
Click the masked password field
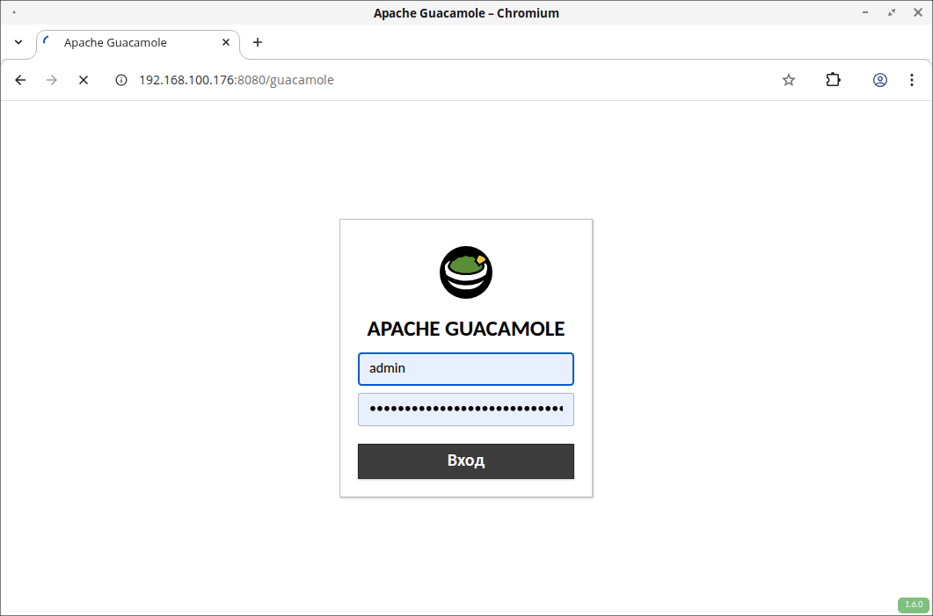[466, 409]
